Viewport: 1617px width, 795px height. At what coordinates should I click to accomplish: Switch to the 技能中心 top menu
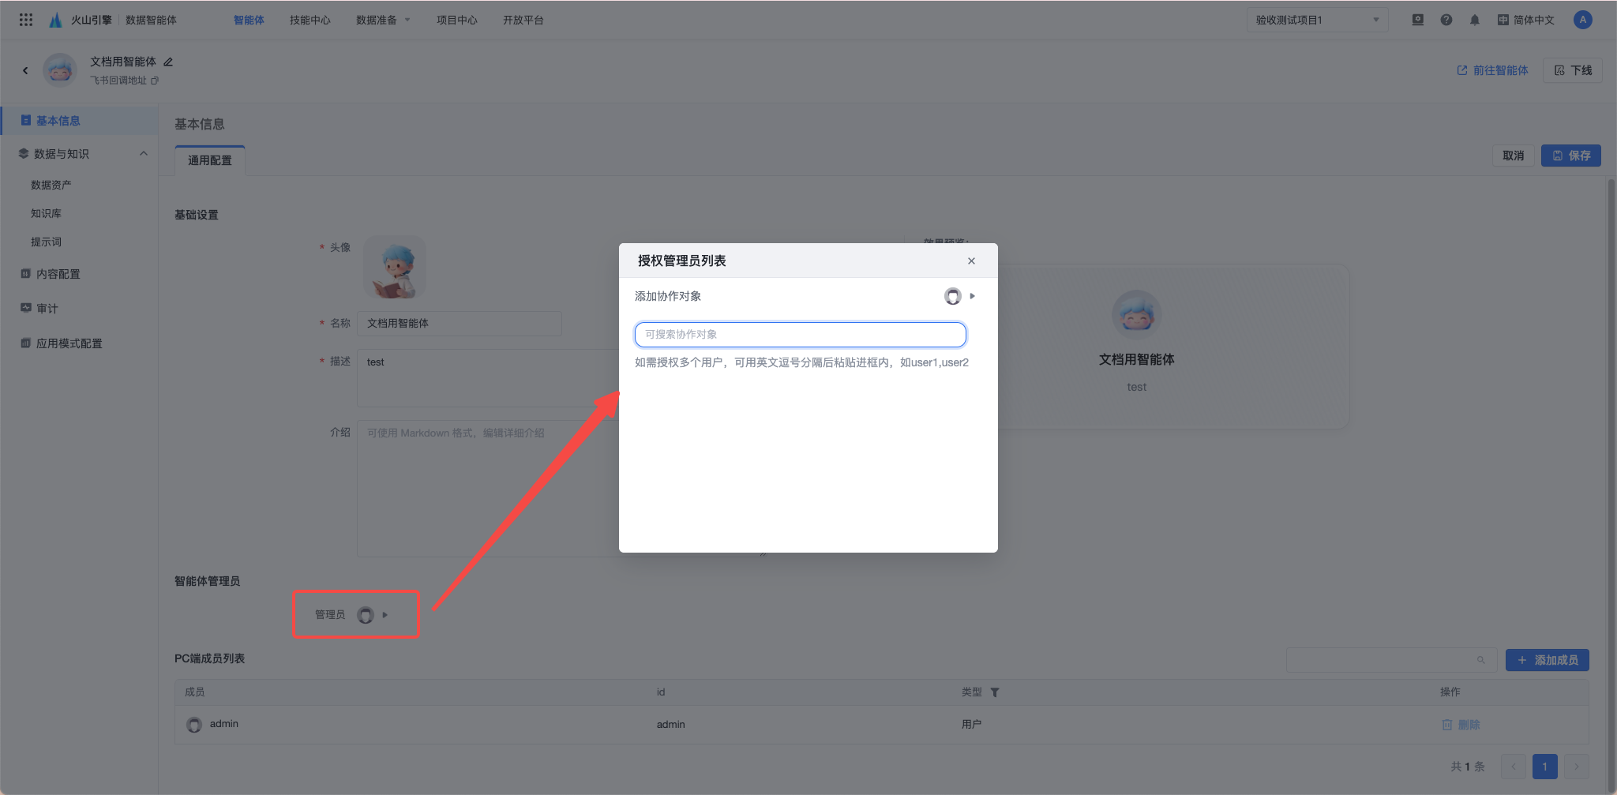310,20
